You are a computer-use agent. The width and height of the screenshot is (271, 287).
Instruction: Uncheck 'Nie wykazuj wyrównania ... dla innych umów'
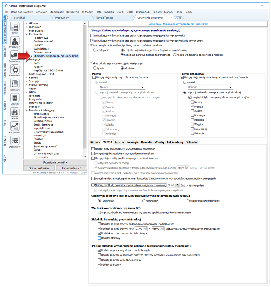[x=92, y=41]
